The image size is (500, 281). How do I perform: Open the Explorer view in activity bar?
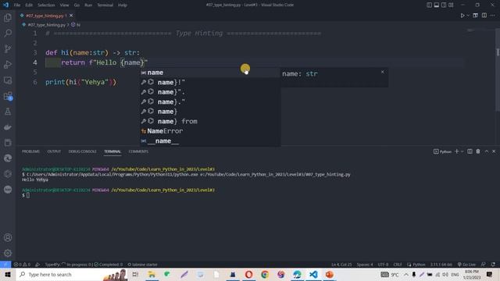8,17
